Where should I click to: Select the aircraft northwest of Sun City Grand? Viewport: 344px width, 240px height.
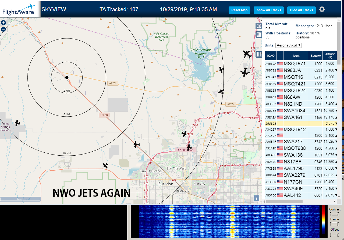[x=105, y=166]
